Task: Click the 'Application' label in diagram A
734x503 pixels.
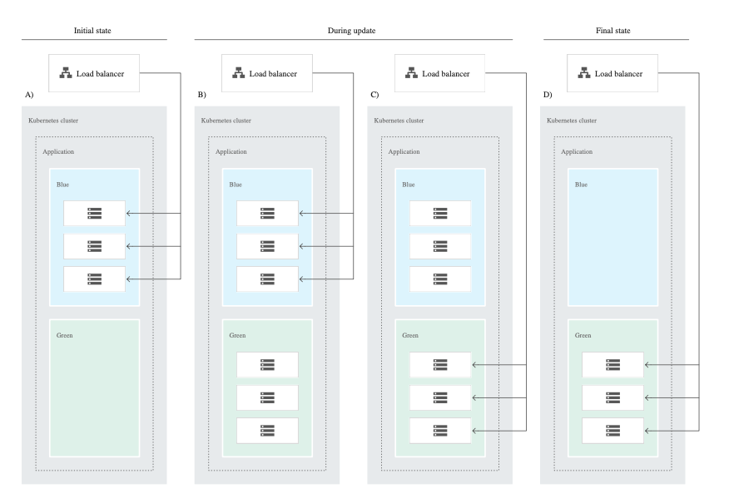Action: (x=58, y=151)
